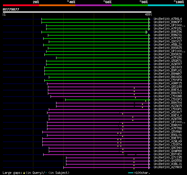Select label UniRef100_B8AWH7
This screenshot has width=187, height=175.
pyautogui.click(x=168, y=74)
